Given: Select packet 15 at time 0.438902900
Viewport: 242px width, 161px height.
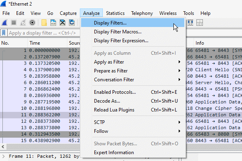Looking at the screenshot, I should [40, 140].
